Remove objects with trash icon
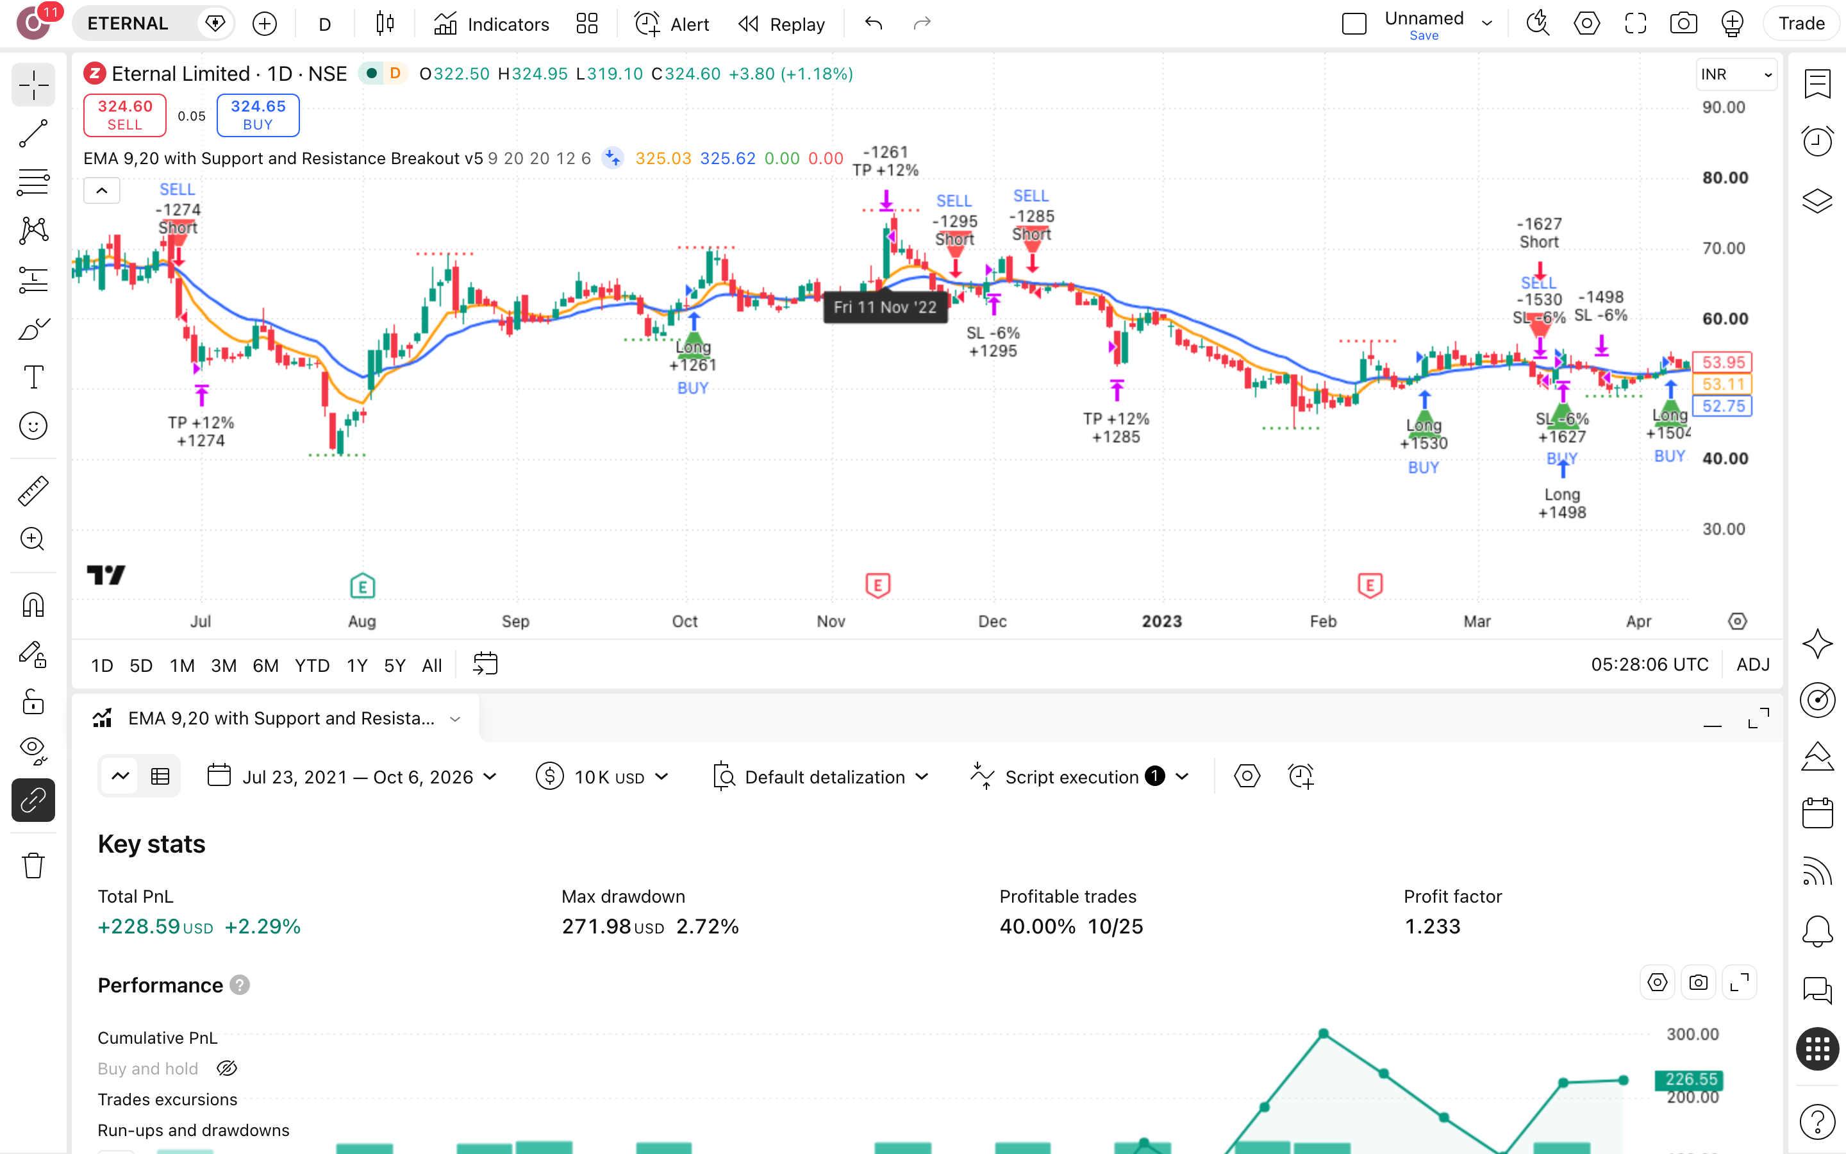Viewport: 1846px width, 1154px height. 33,865
